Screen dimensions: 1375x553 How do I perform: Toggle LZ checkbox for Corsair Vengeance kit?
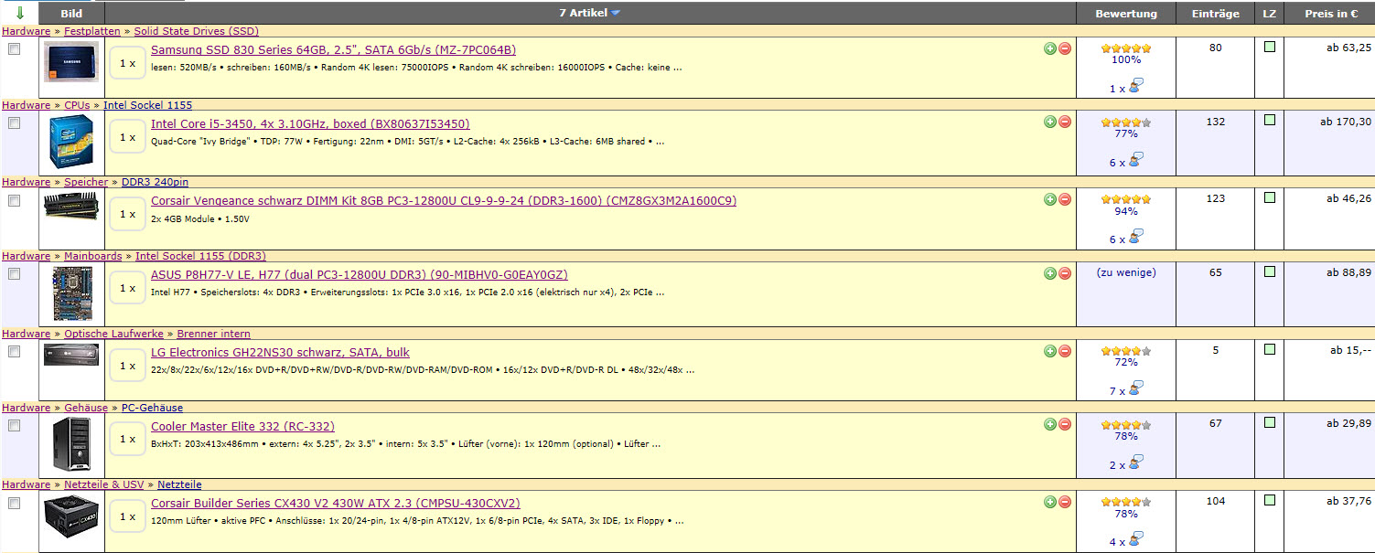[1269, 197]
